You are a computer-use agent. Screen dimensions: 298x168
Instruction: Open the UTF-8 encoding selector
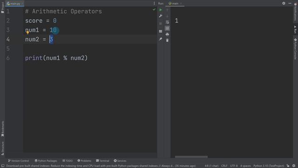tap(234, 166)
